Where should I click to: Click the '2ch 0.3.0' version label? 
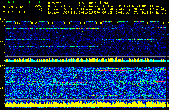point(39,2)
